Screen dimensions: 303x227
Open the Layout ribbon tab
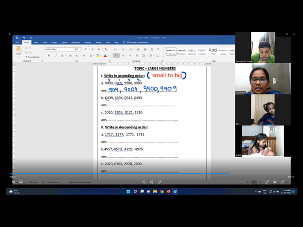pos(64,42)
